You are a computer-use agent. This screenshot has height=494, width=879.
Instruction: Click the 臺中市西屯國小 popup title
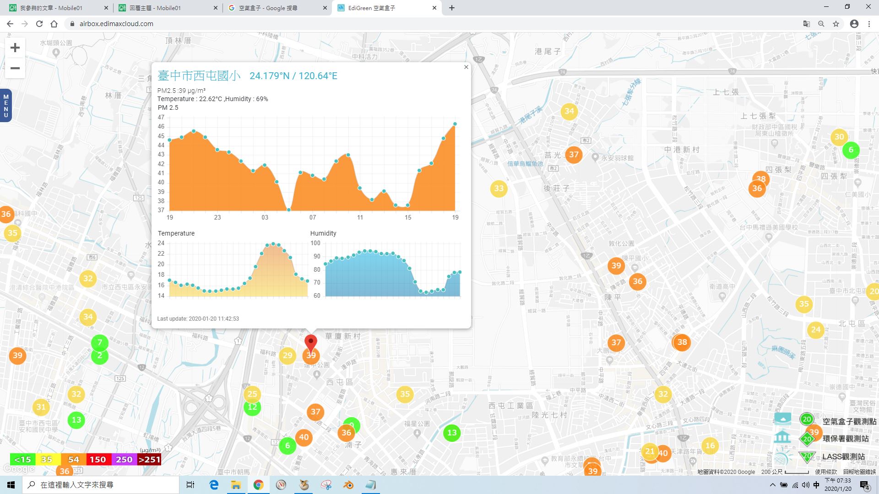point(199,75)
